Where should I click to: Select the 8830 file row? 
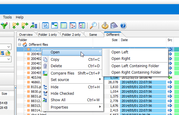[x=36, y=92]
